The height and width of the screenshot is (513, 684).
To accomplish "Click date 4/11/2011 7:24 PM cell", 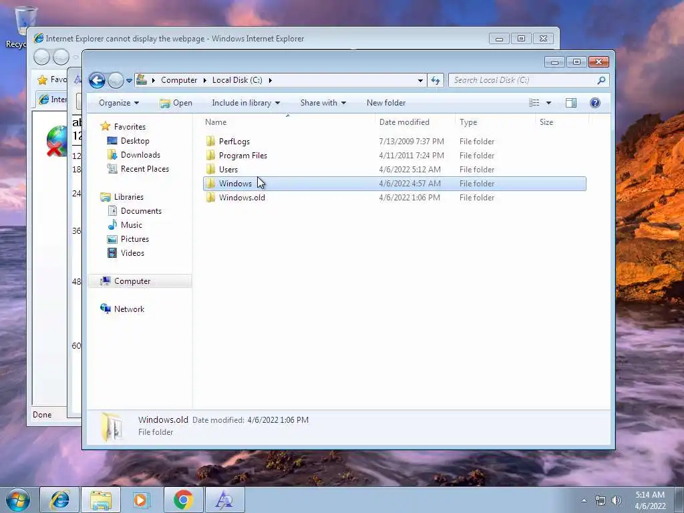I will 411,155.
